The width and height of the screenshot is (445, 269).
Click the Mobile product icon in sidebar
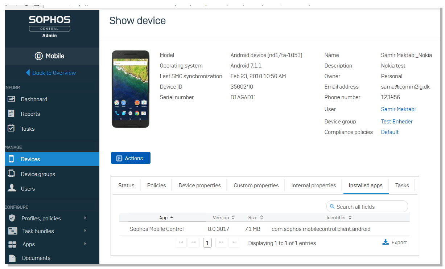click(39, 56)
